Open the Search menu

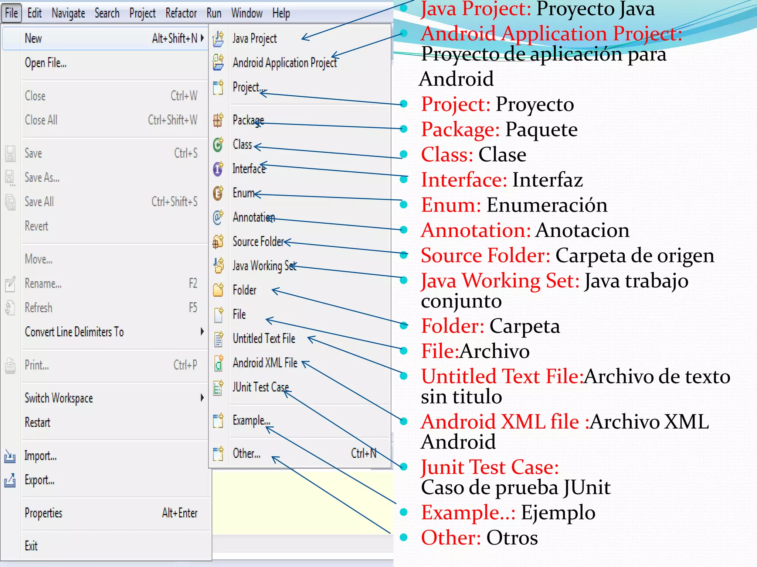pyautogui.click(x=107, y=13)
